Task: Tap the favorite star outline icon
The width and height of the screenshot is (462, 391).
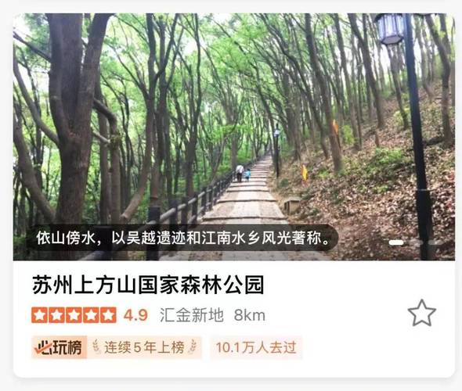Action: (x=421, y=313)
